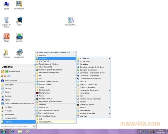
Task: Expand the AVG Free 9.0 folder
Action: (56, 61)
